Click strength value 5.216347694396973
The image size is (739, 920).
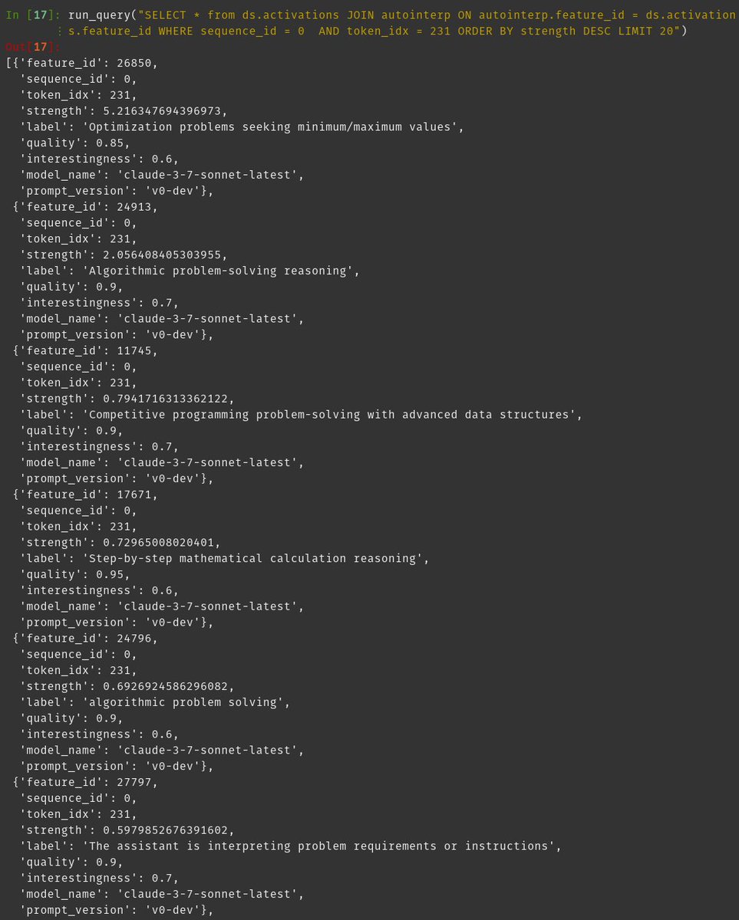click(166, 110)
